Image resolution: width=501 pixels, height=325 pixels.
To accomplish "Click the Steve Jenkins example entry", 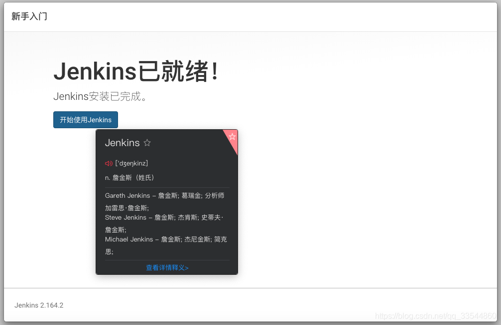I will (164, 224).
